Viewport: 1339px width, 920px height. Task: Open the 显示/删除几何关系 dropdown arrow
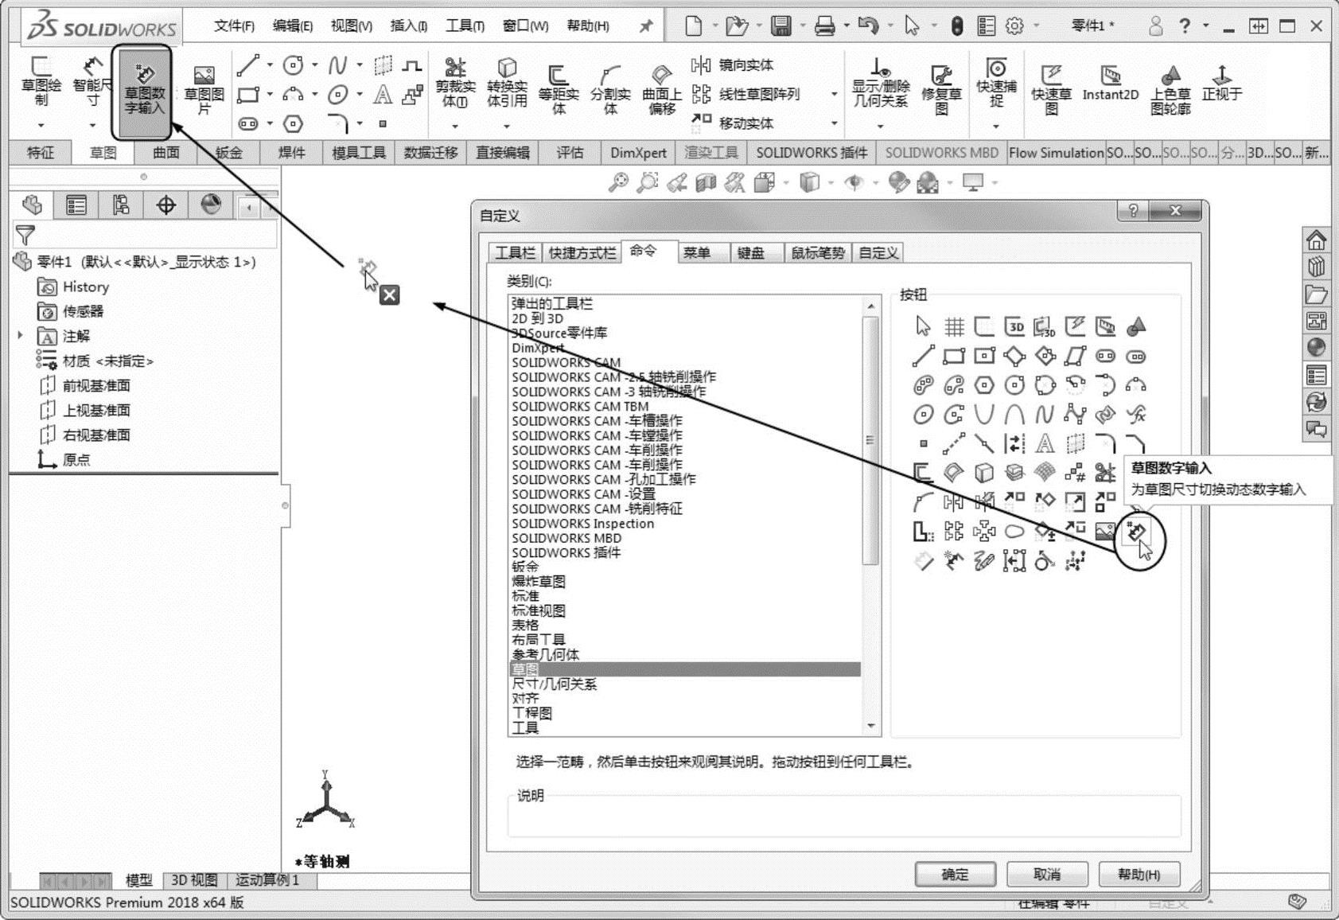pyautogui.click(x=880, y=126)
